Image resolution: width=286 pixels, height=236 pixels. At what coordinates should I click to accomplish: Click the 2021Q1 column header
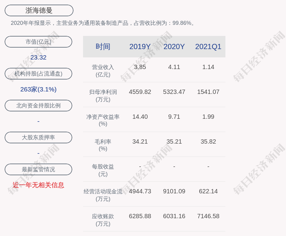(x=208, y=47)
